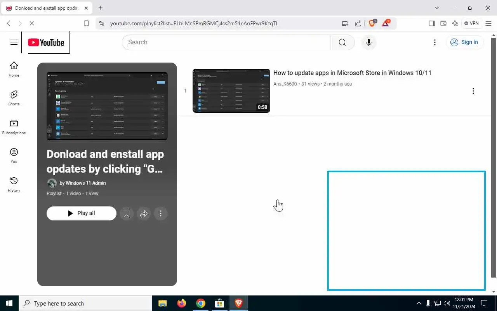Open History in the sidebar
The image size is (497, 311).
(14, 184)
